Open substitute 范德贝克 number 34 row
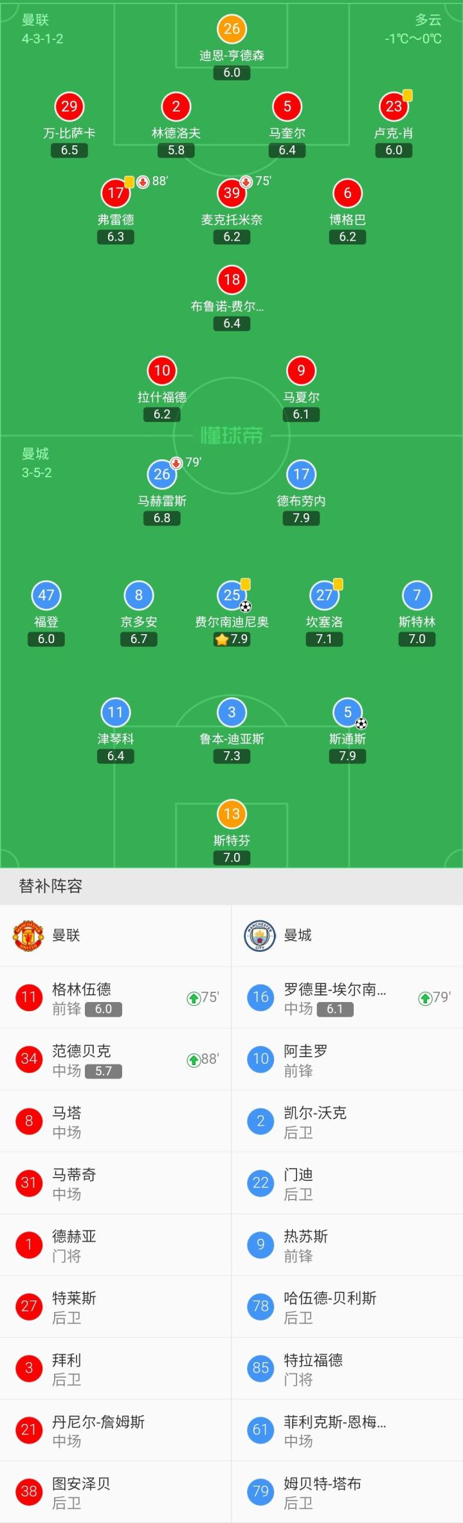 pyautogui.click(x=116, y=1059)
